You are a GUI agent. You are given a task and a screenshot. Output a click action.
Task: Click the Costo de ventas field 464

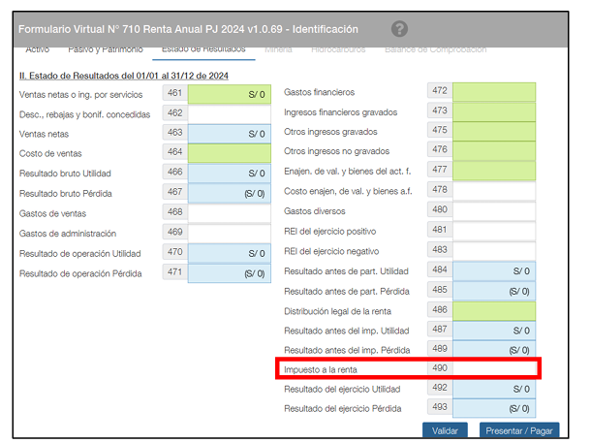tap(229, 153)
